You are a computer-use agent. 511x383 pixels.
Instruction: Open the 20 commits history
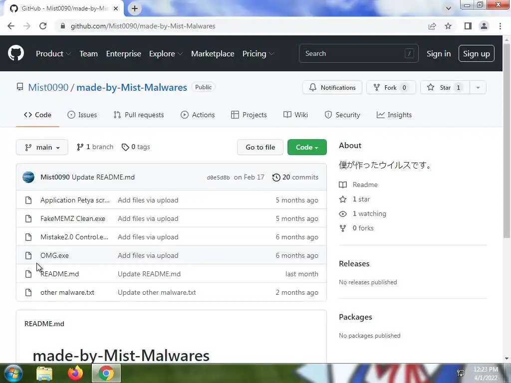pos(295,177)
